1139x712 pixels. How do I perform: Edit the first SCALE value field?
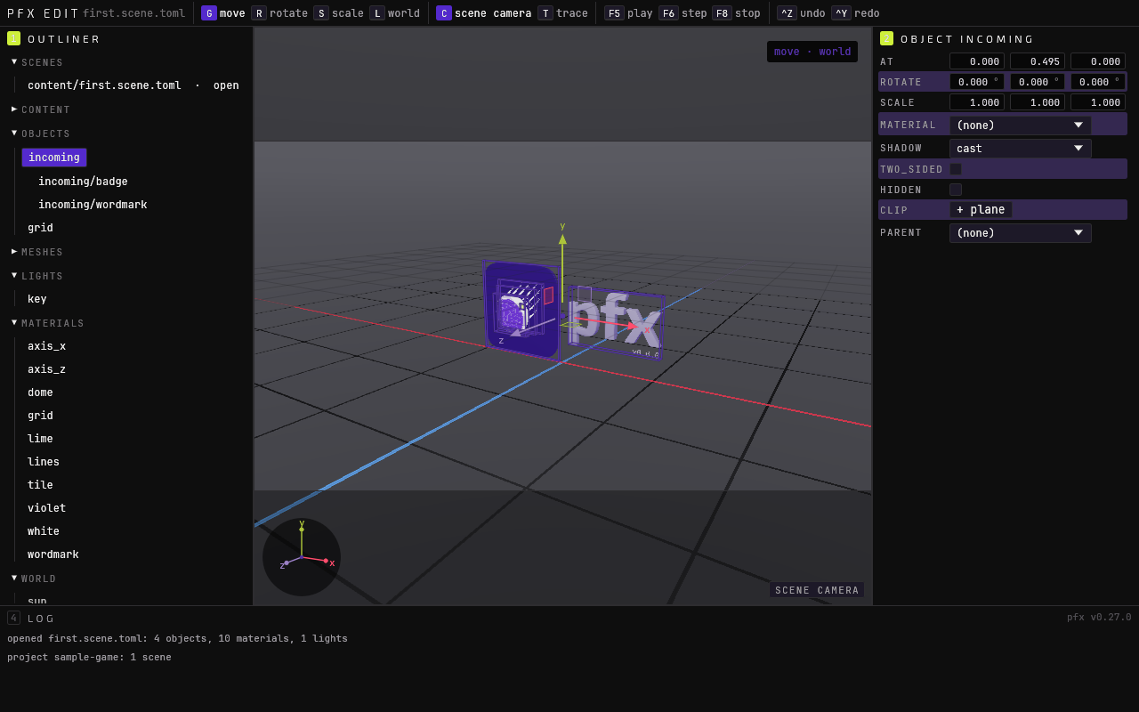(977, 102)
